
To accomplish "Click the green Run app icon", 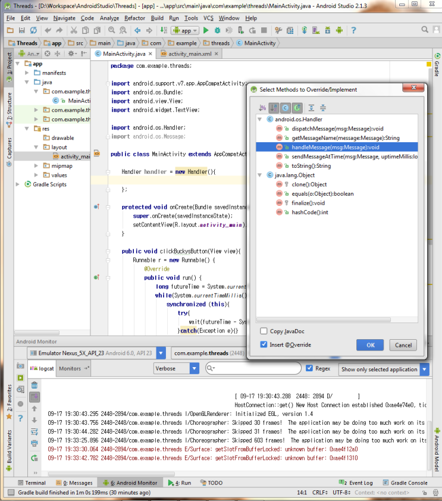I will coord(206,30).
